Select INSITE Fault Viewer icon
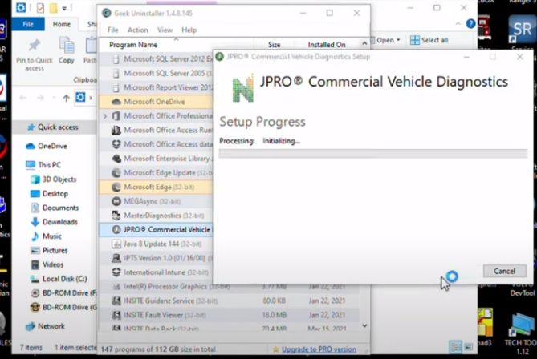The width and height of the screenshot is (537, 359). click(x=116, y=315)
